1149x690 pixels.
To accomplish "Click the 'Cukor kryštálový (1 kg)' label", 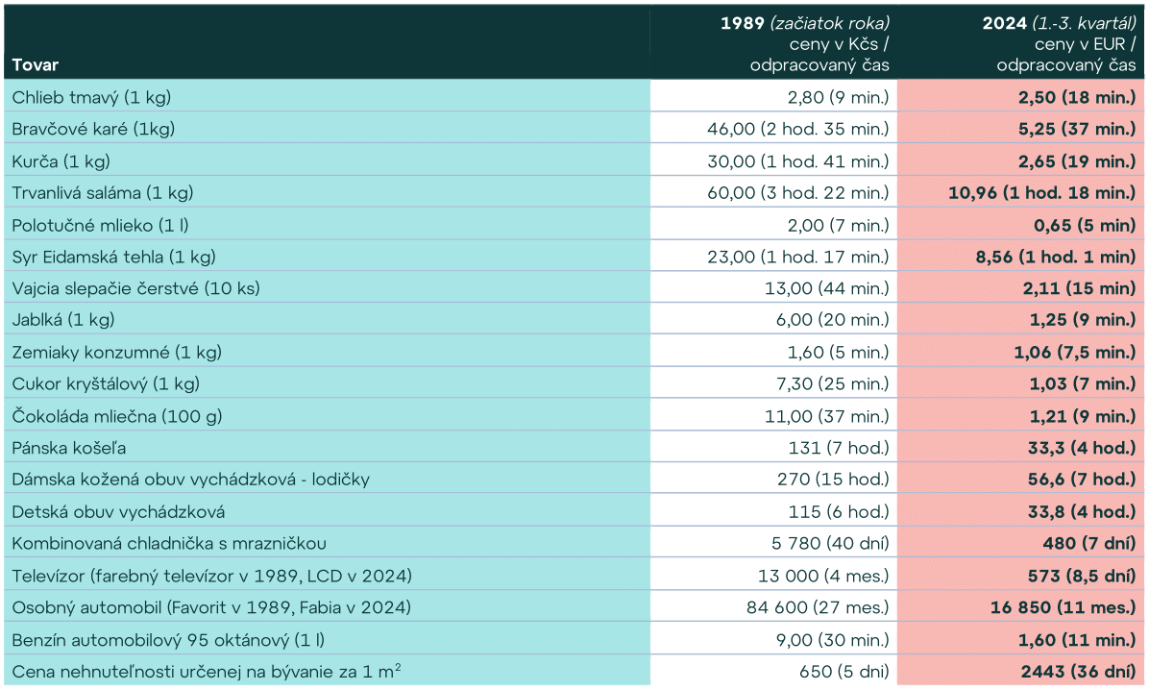I will pos(106,383).
